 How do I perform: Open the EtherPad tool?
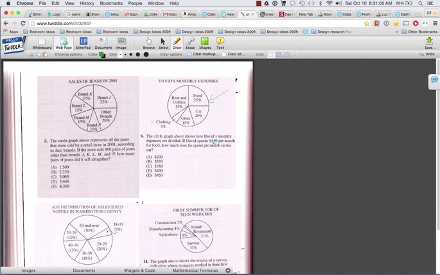84,44
